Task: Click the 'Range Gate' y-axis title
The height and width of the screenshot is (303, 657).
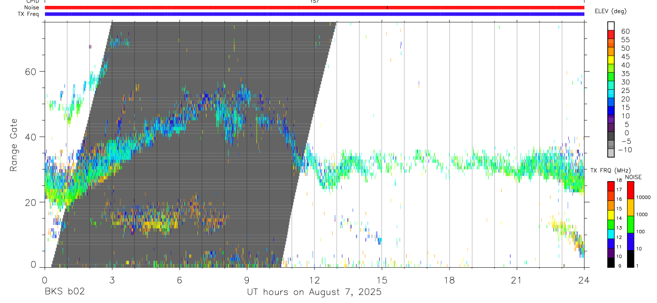Action: tap(13, 145)
